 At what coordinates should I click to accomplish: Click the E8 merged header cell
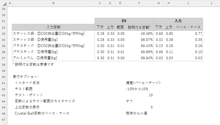(x=124, y=21)
